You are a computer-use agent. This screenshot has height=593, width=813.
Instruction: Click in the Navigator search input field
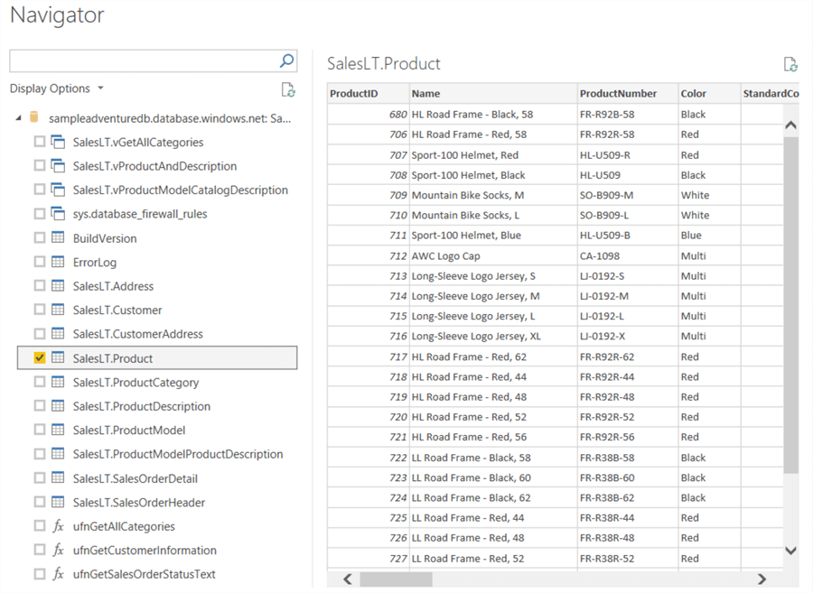[143, 61]
